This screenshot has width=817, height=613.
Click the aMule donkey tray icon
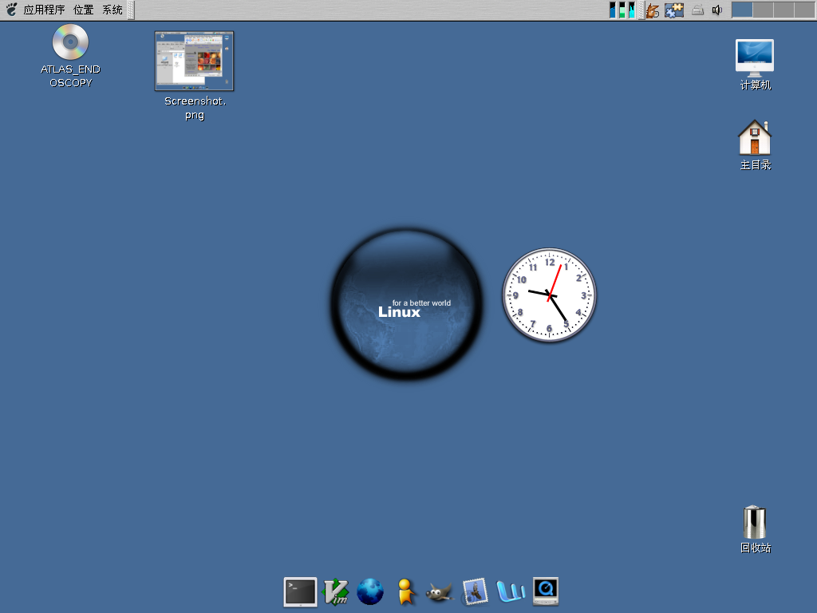(x=653, y=10)
